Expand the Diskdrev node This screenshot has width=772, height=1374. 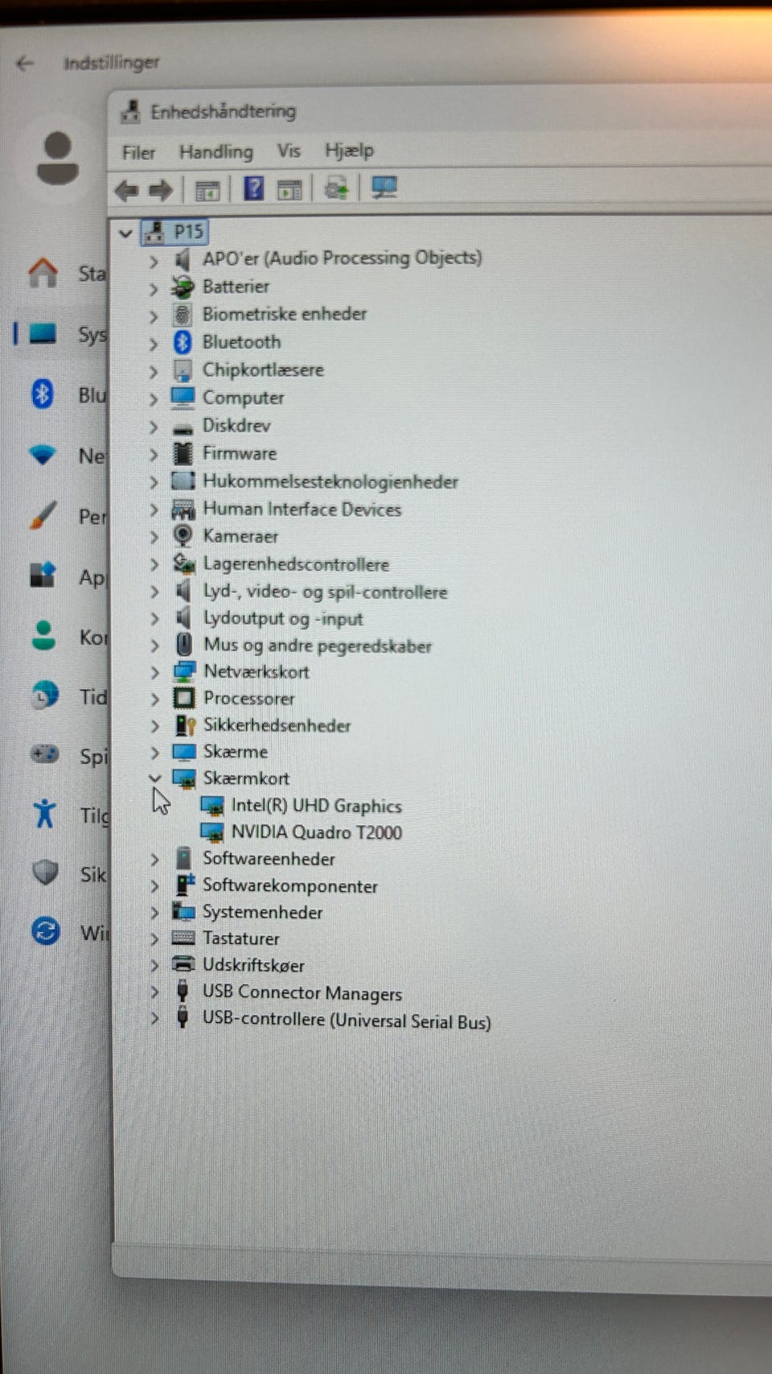pos(154,427)
